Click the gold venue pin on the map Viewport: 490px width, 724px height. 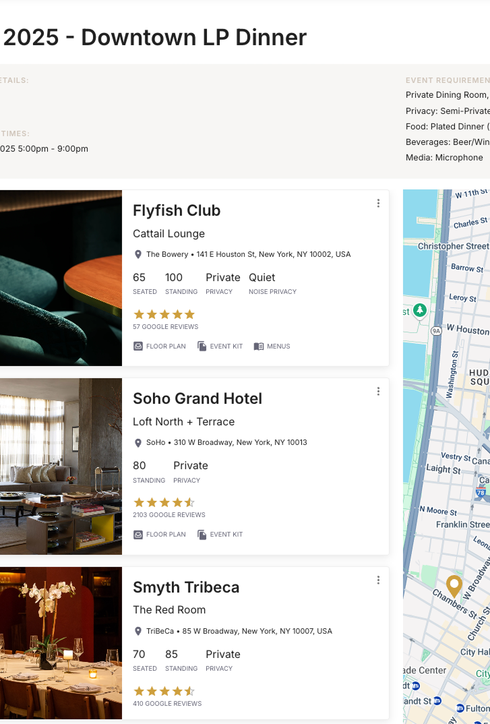[x=454, y=586]
